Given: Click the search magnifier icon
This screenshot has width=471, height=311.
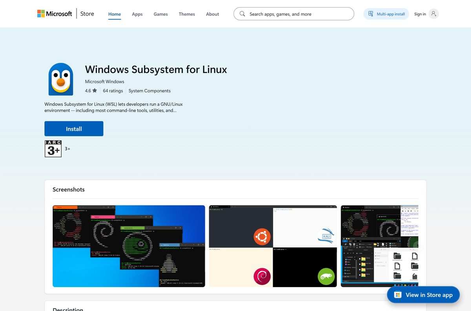Looking at the screenshot, I should tap(242, 14).
